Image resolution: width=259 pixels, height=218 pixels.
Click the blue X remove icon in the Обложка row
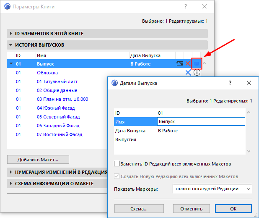click(x=188, y=73)
